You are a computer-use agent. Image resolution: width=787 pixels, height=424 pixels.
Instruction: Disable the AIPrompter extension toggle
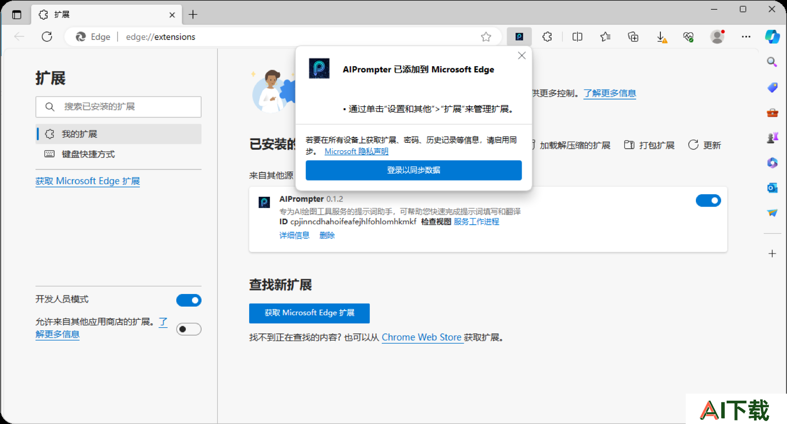(708, 201)
